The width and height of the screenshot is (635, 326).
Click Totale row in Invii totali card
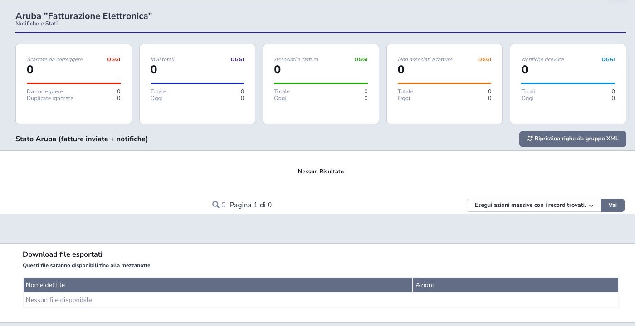click(x=197, y=91)
